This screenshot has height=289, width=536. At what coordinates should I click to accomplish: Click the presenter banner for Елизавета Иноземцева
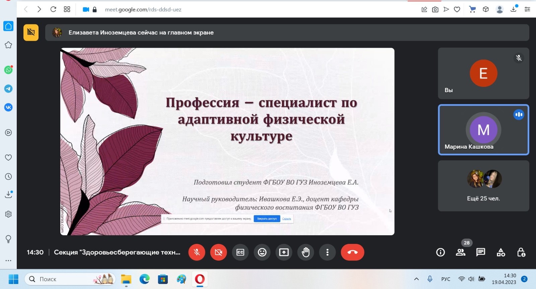point(287,32)
